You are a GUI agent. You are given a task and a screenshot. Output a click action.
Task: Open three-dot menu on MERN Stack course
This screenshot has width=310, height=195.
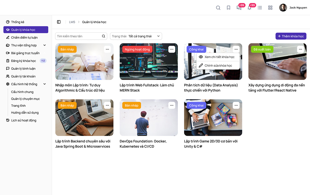pos(172,49)
